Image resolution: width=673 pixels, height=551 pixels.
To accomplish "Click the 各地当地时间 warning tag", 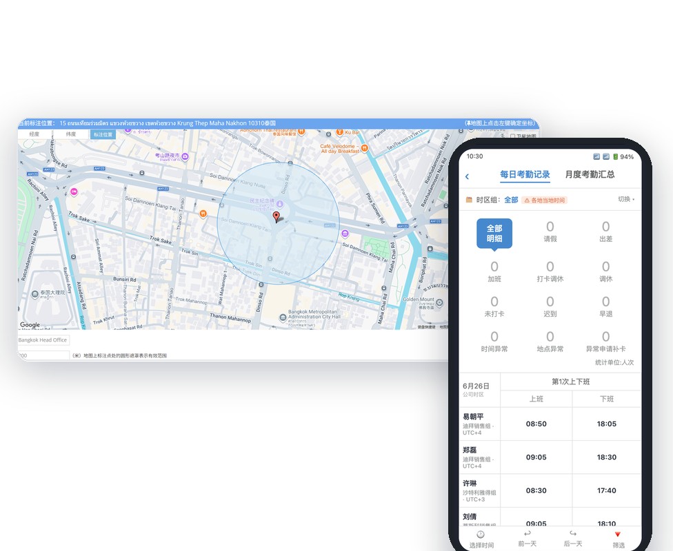I will (544, 200).
